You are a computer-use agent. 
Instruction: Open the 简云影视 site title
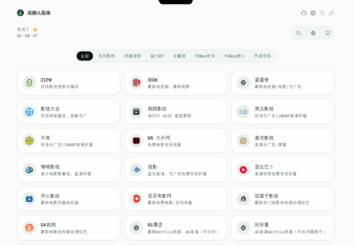coord(264,109)
